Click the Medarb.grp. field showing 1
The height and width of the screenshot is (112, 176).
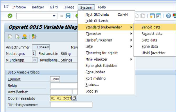(x=34, y=54)
